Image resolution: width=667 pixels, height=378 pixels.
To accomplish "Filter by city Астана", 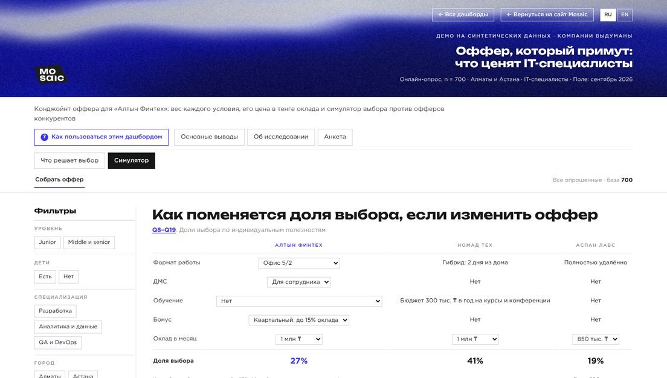I will [x=83, y=376].
